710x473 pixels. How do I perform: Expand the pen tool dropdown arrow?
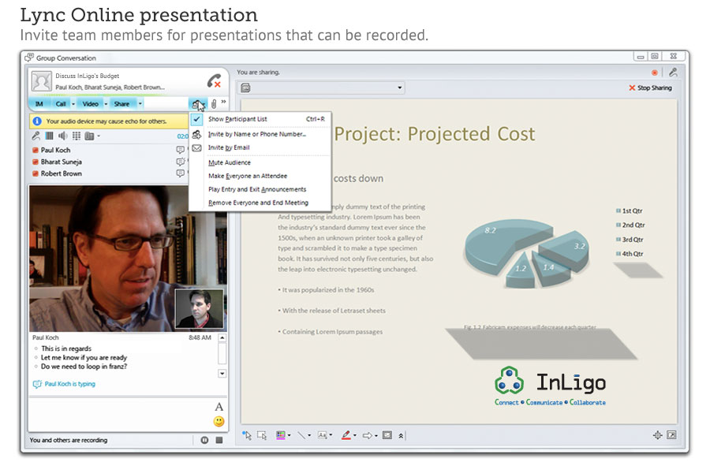(x=354, y=436)
